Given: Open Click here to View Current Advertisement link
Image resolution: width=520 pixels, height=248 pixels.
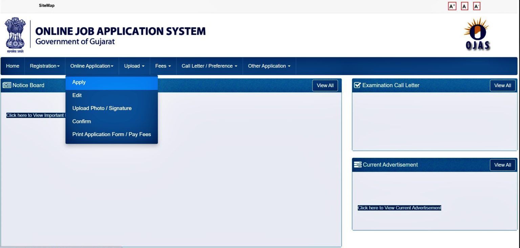Looking at the screenshot, I should click(x=399, y=208).
